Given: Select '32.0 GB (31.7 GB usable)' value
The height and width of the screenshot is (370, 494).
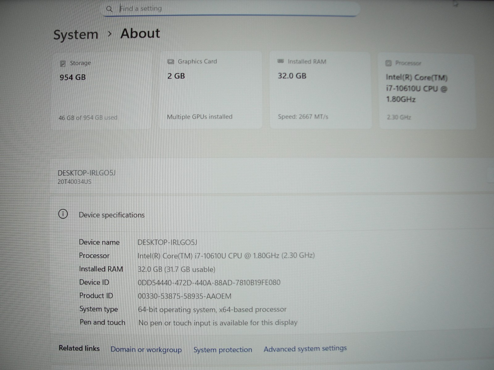Looking at the screenshot, I should [176, 269].
